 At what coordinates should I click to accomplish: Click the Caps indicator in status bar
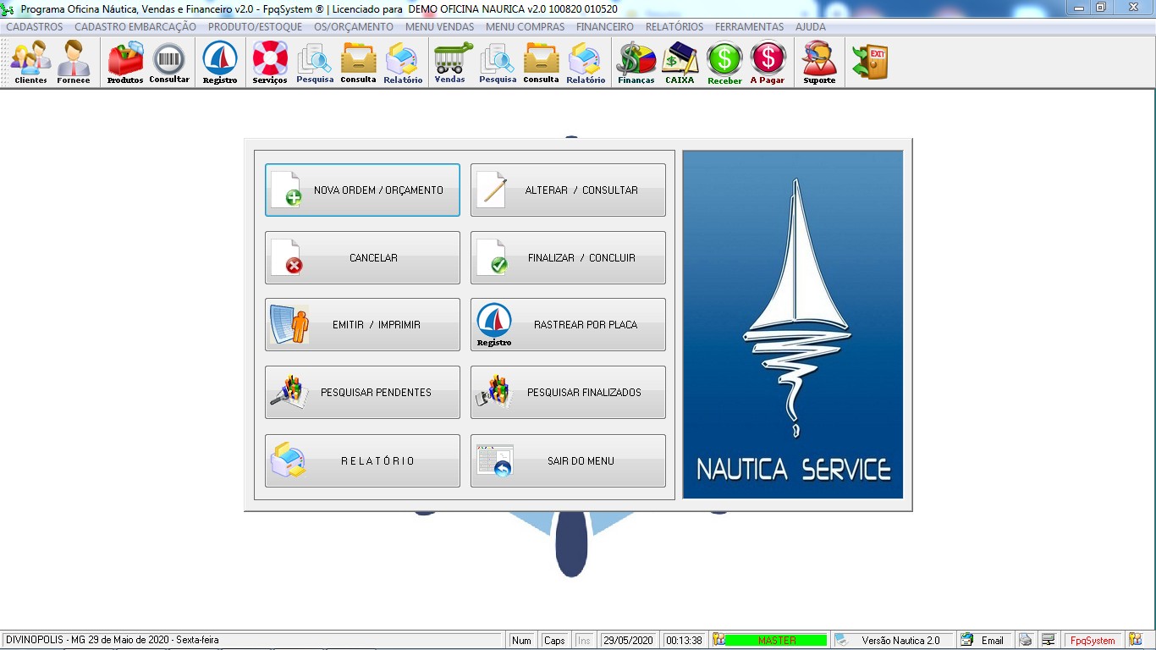[554, 641]
